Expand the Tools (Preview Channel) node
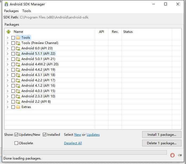186x164 pixels. tap(8, 43)
